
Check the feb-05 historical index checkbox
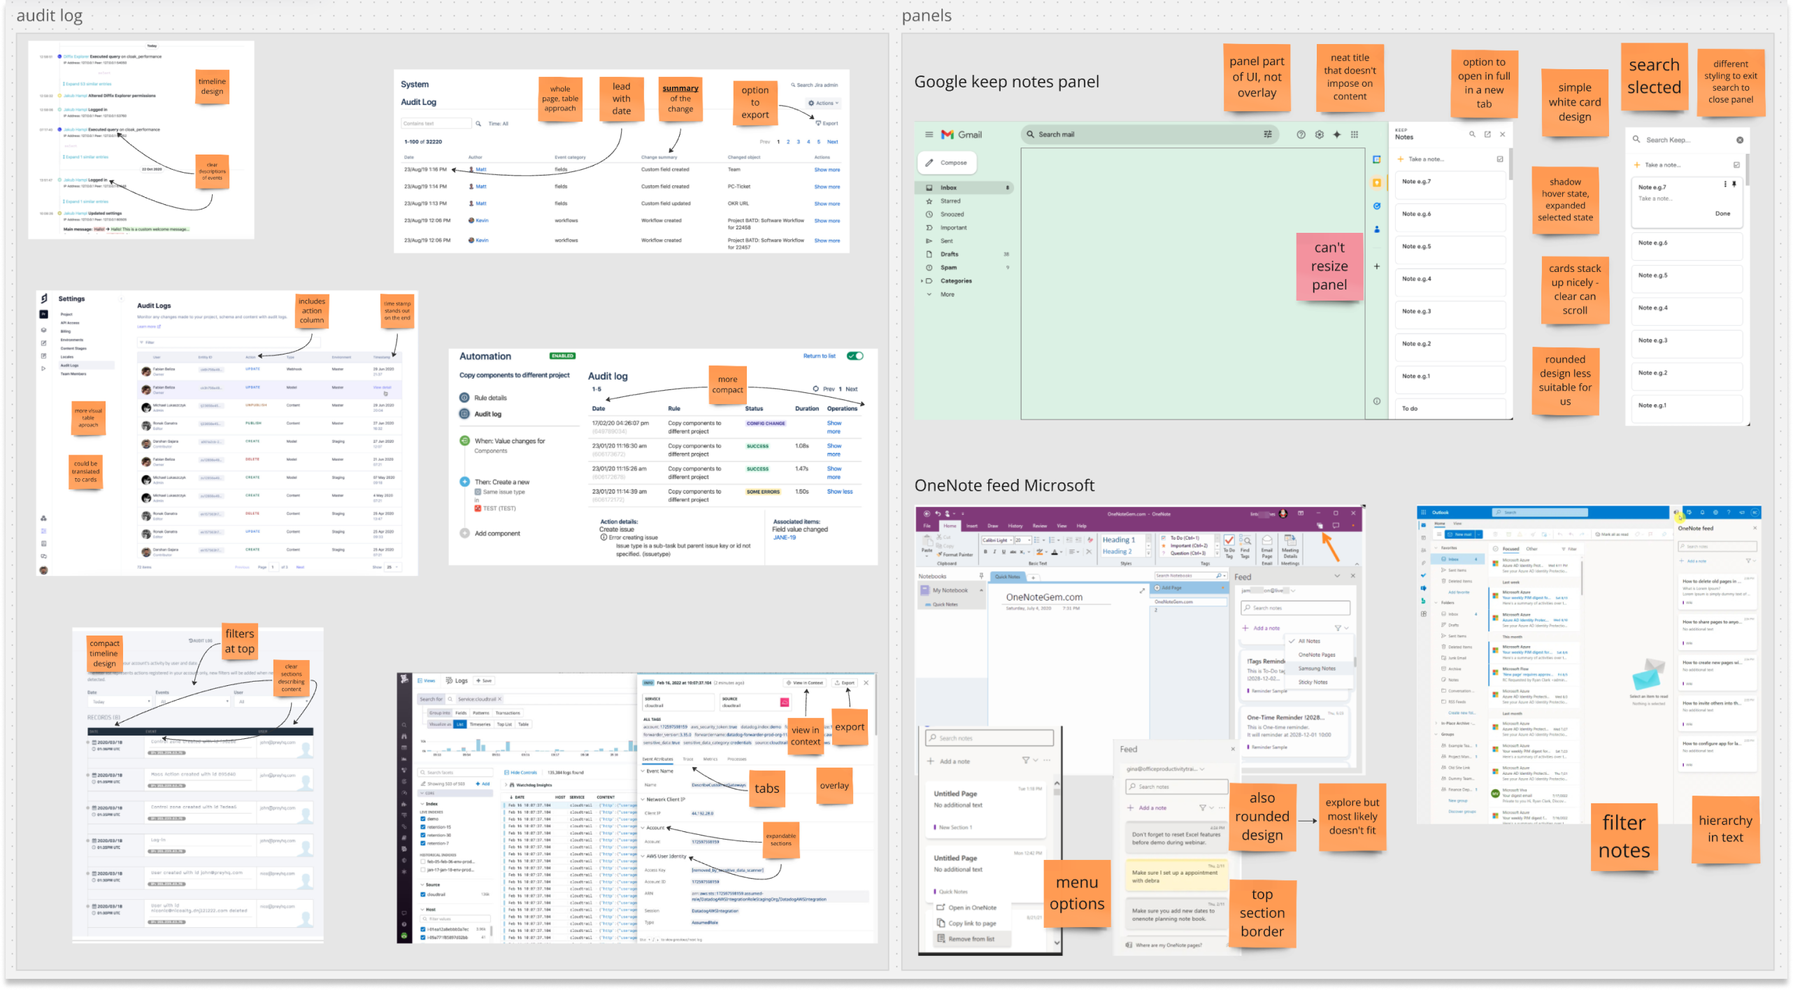[423, 861]
